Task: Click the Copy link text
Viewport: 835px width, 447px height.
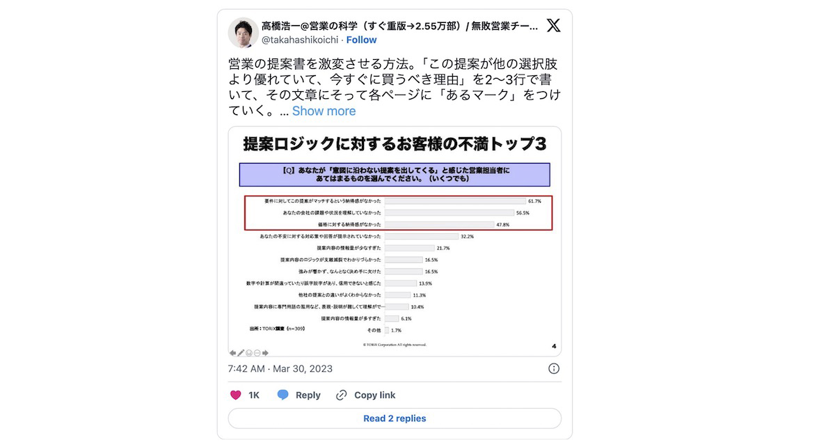Action: coord(374,395)
